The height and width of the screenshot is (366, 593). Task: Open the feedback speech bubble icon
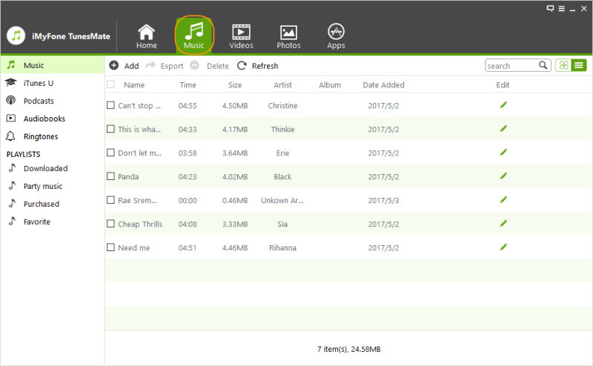coord(550,8)
